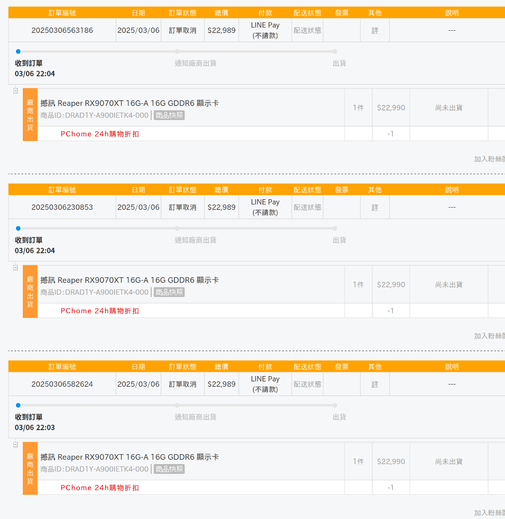Open 商品快照 for order 20250306563186
The width and height of the screenshot is (505, 519).
point(169,115)
